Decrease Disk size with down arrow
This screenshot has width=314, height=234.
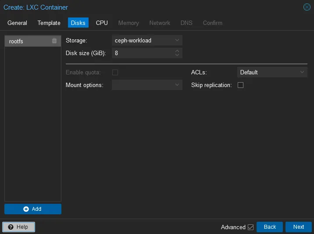click(177, 55)
